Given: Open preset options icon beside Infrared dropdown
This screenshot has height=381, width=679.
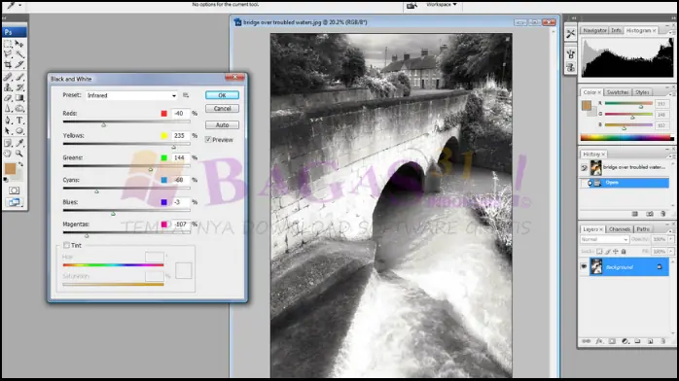Looking at the screenshot, I should (186, 95).
